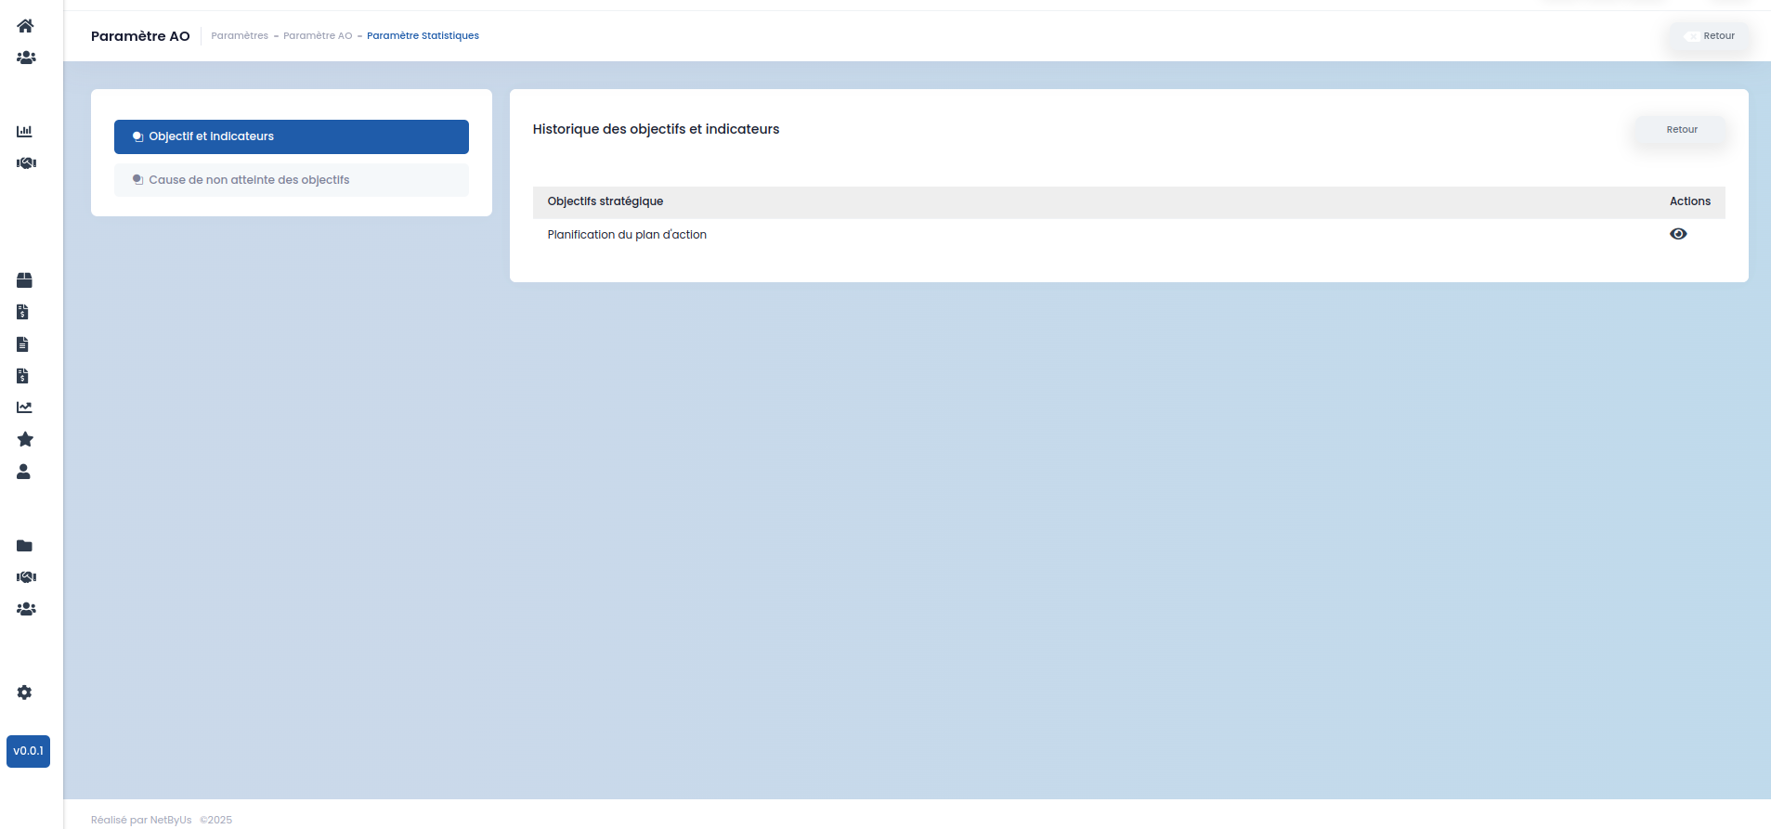1771x829 pixels.
Task: Click the star favorites sidebar icon
Action: click(25, 439)
